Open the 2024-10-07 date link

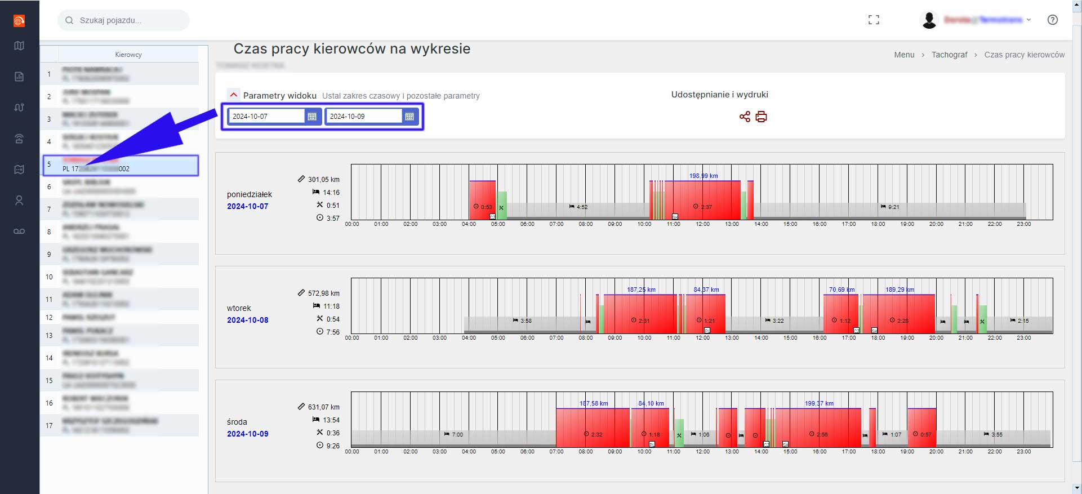pyautogui.click(x=247, y=206)
